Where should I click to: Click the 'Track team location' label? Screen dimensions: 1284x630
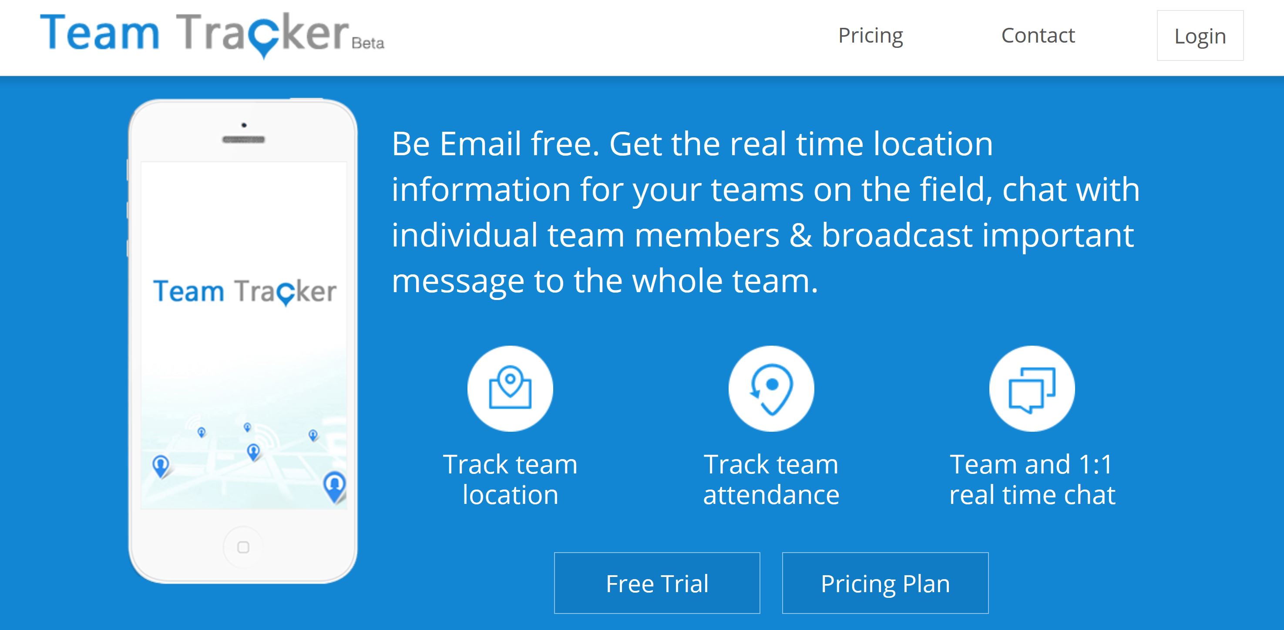510,480
